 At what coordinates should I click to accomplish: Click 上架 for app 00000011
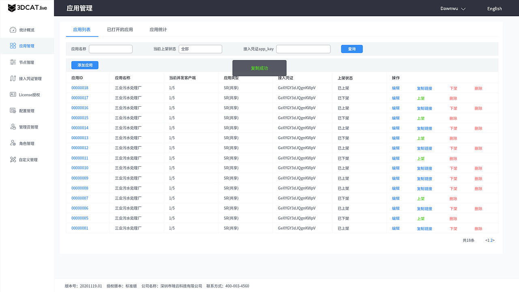[421, 159]
